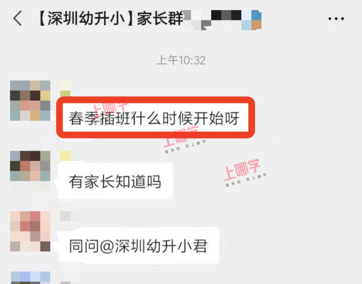
Task: Click the 上午10:32 timestamp
Action: (x=181, y=61)
